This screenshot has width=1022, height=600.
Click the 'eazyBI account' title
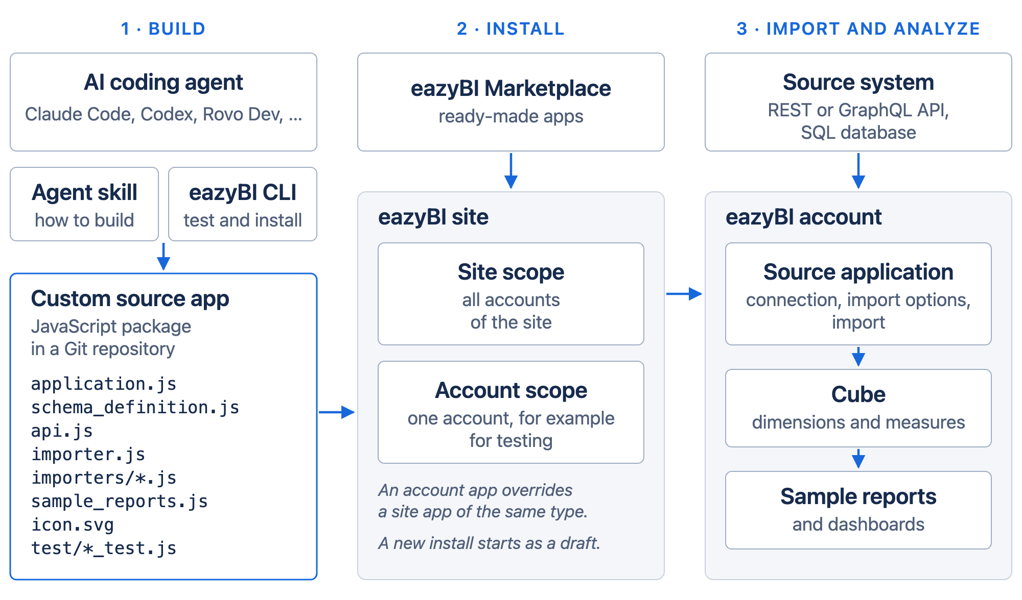(804, 217)
